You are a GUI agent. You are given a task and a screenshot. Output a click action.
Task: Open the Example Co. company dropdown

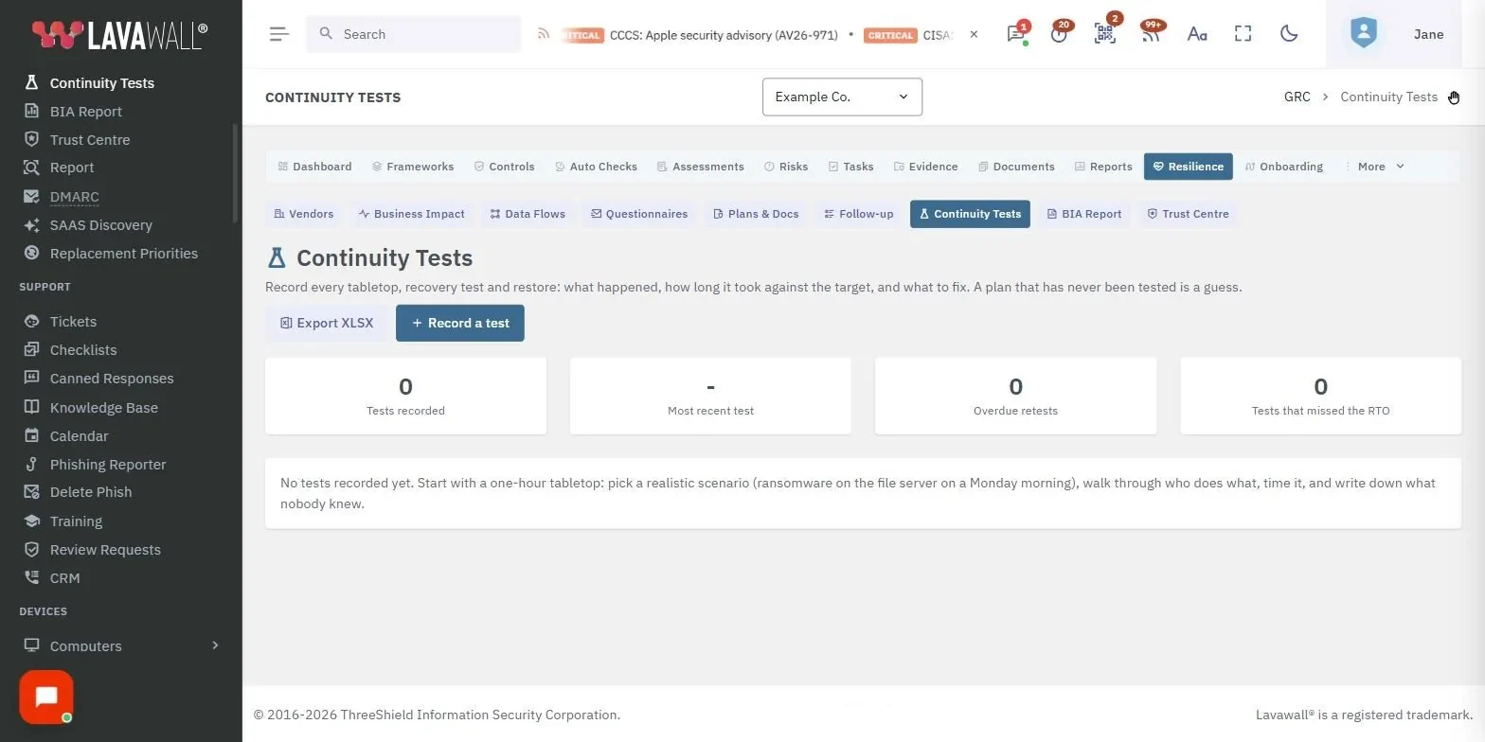pyautogui.click(x=842, y=97)
